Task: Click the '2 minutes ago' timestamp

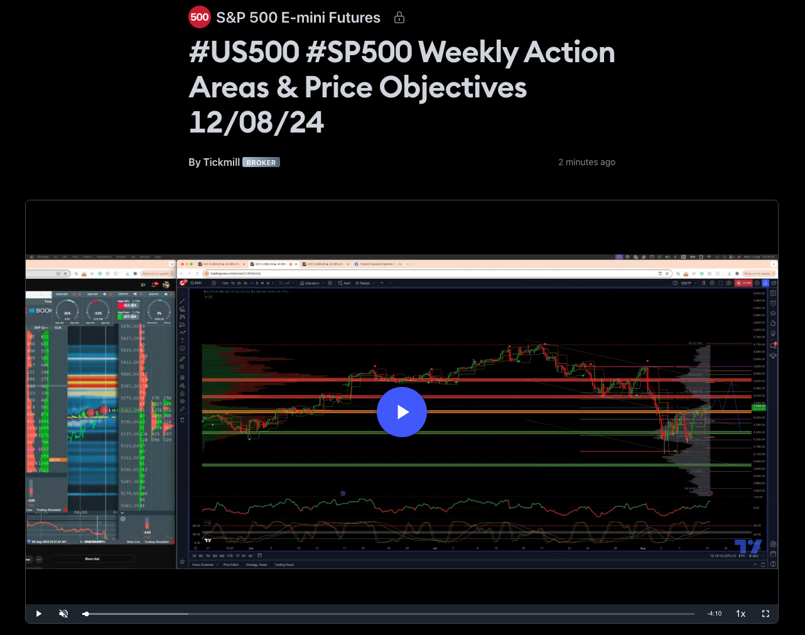Action: (x=586, y=162)
